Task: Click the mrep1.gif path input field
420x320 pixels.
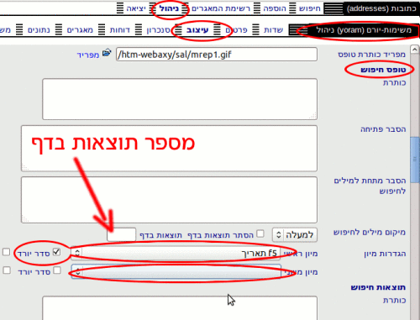Action: pos(217,55)
